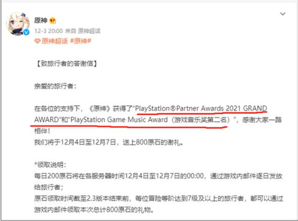Click the line mentioning 送上800原石的谢礼

coord(109,142)
